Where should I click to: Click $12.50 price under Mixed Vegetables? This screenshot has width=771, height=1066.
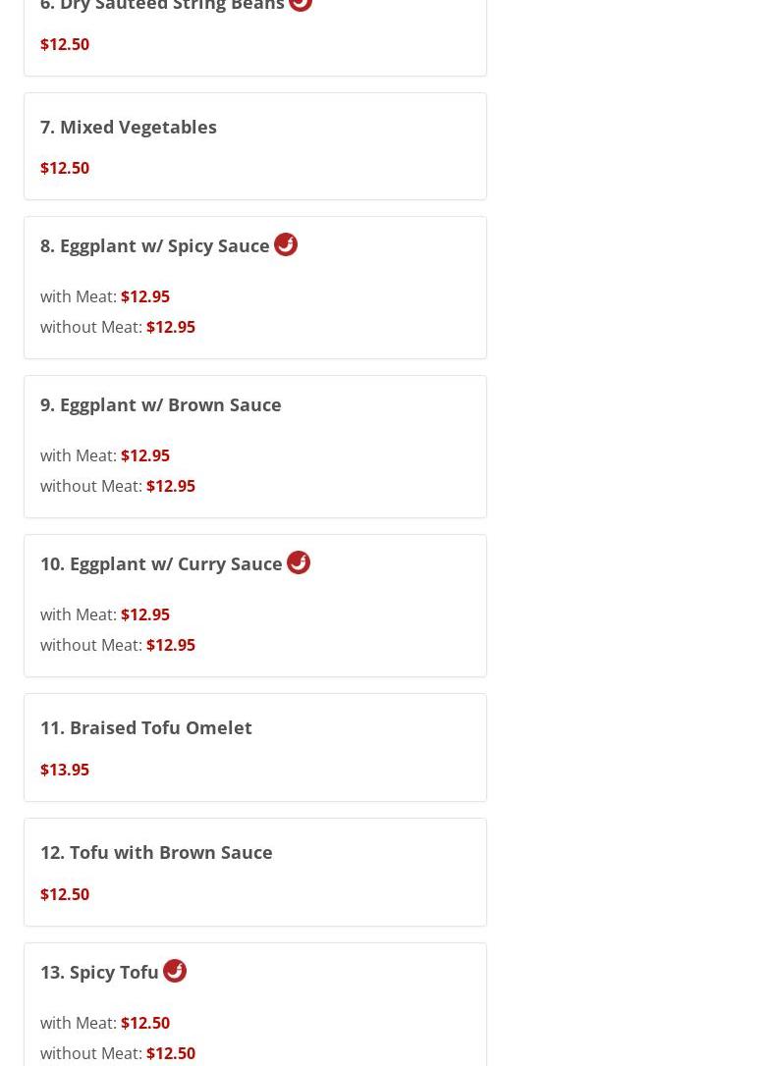[x=65, y=168]
